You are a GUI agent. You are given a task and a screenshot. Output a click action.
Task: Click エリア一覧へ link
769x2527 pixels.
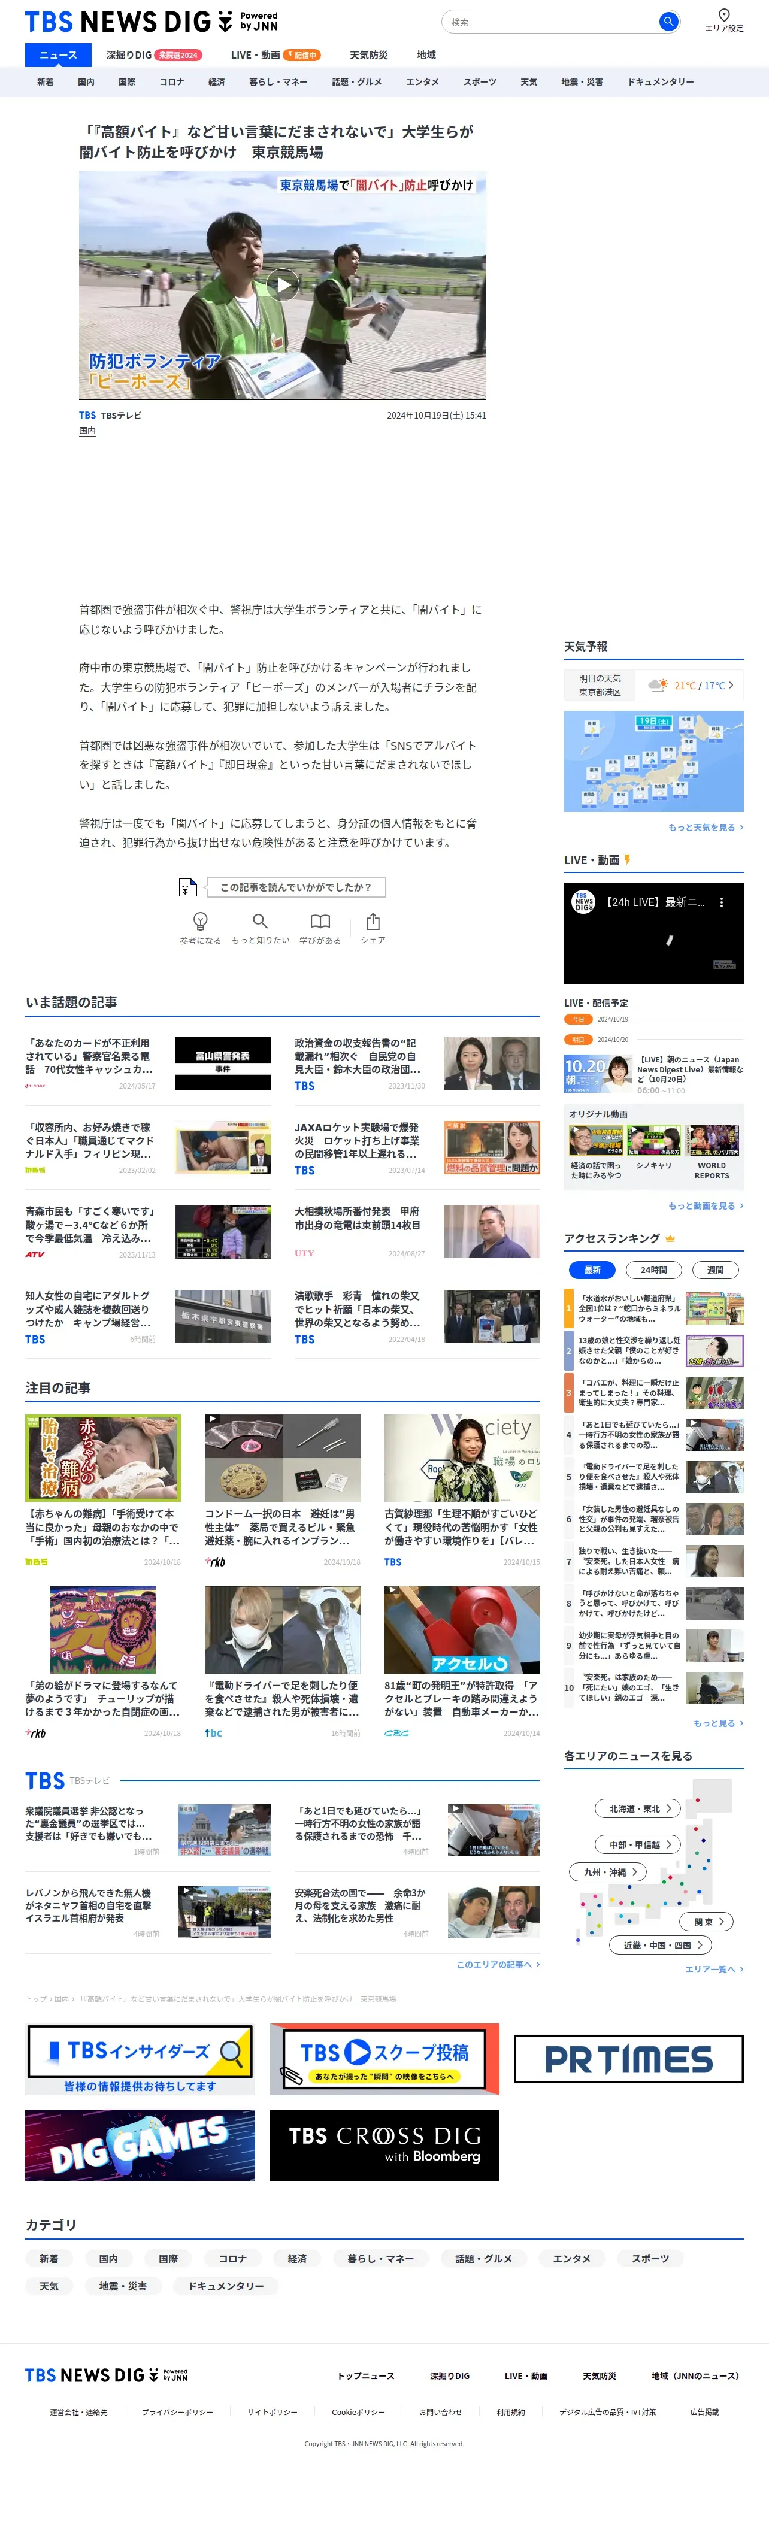pyautogui.click(x=713, y=1970)
